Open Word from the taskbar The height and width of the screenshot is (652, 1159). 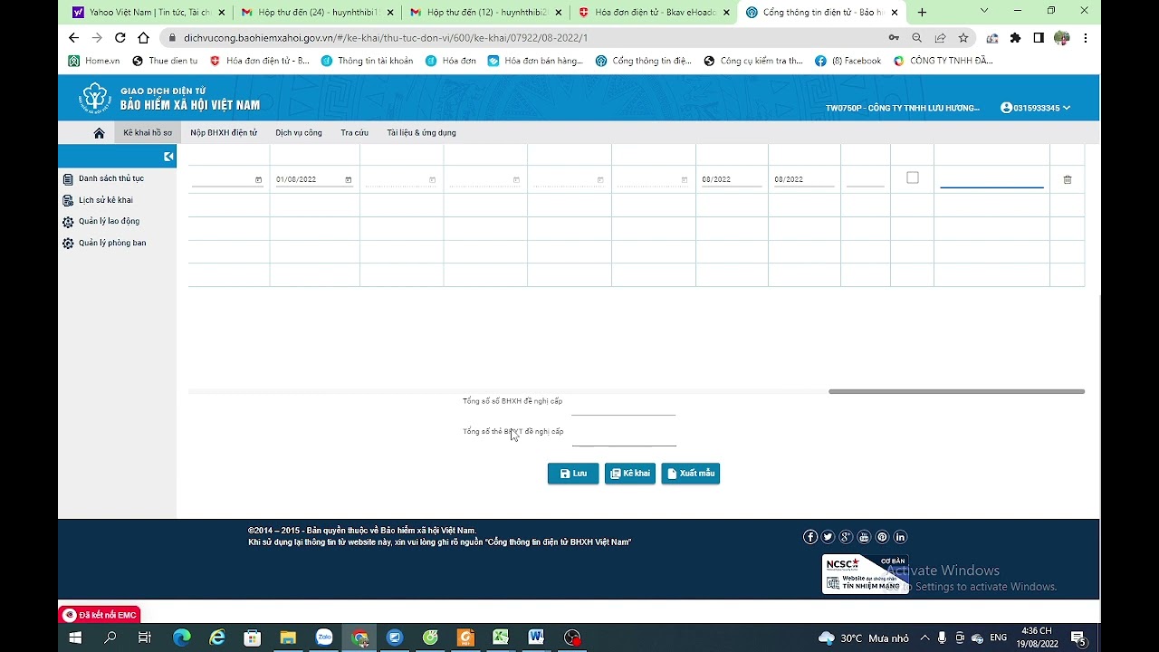536,638
